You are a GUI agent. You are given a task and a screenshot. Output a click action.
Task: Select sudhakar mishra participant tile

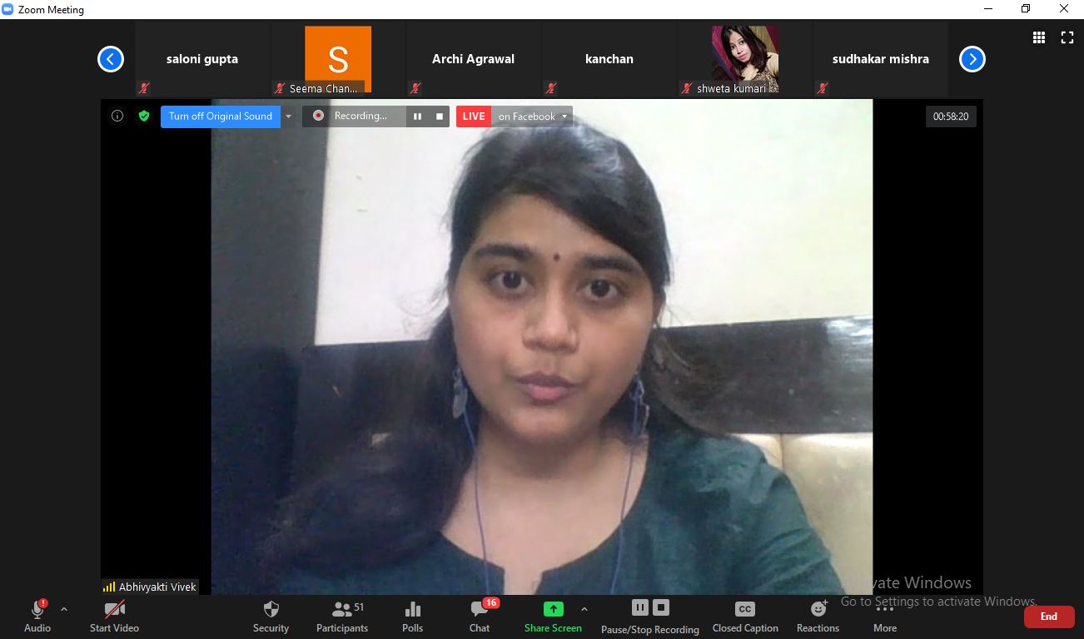(x=881, y=59)
